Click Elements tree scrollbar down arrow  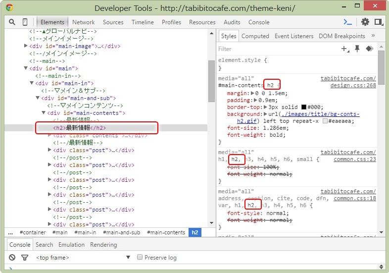[x=211, y=223]
